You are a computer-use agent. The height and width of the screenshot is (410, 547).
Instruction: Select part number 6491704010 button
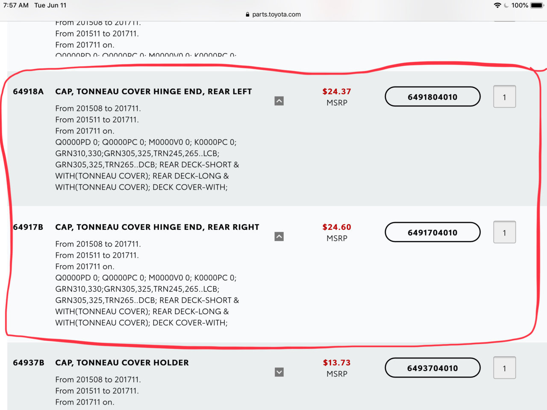[432, 232]
